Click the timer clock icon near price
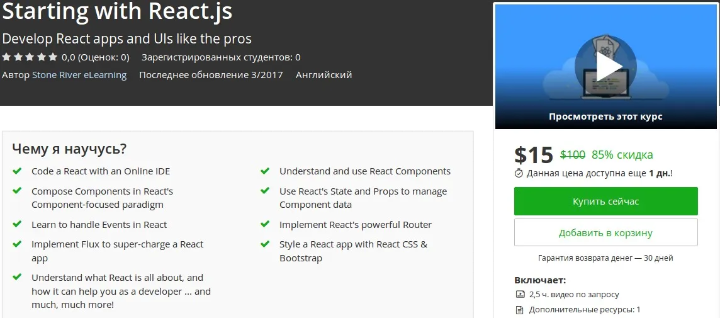 (x=519, y=173)
